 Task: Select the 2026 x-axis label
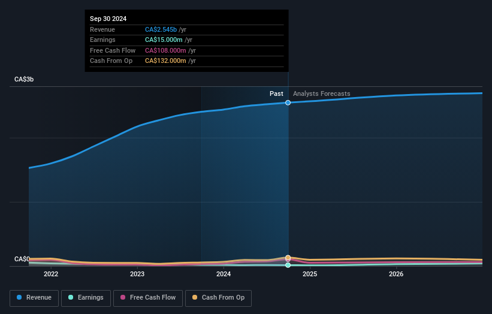click(x=396, y=274)
